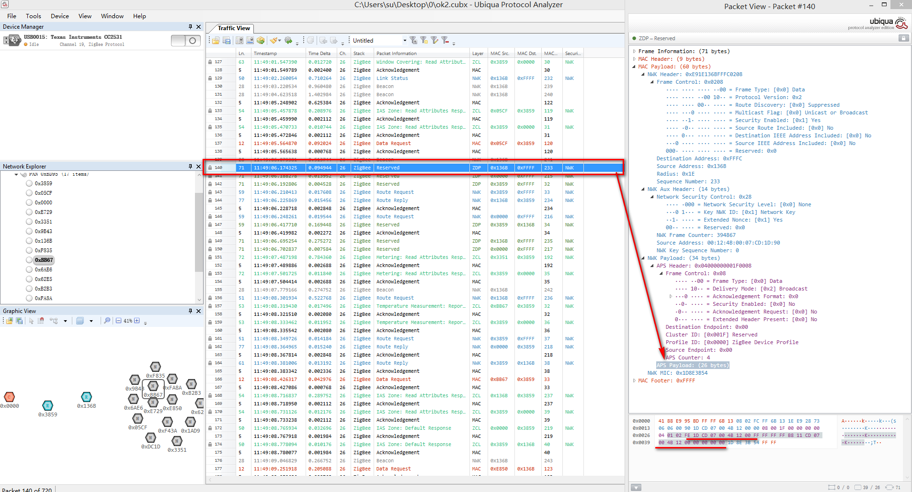Image resolution: width=912 pixels, height=492 pixels.
Task: Collapse the NWK Payload node
Action: (x=643, y=258)
